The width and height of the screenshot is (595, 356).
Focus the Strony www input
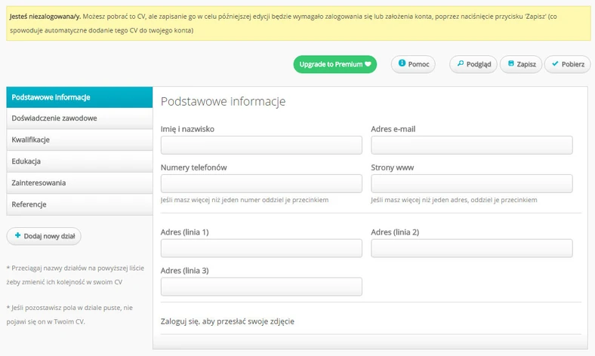[x=471, y=184]
